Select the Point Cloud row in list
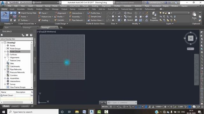The height and width of the screenshot is (114, 204). [x=17, y=95]
